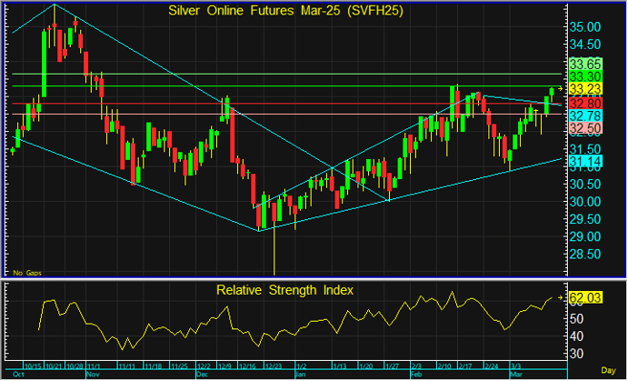Click the yellow 33.23 last price label
Image resolution: width=628 pixels, height=381 pixels.
tap(584, 89)
